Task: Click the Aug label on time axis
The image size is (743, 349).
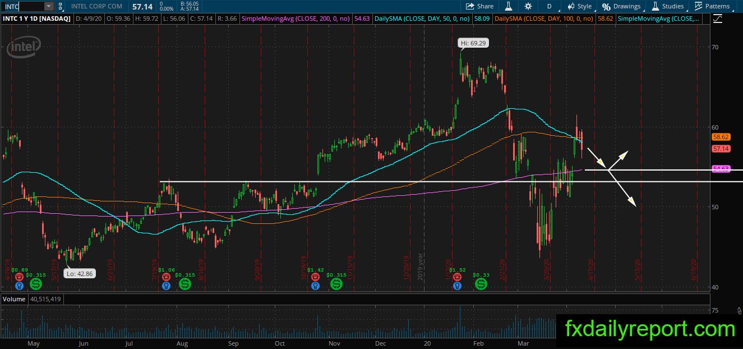Action: pyautogui.click(x=182, y=343)
